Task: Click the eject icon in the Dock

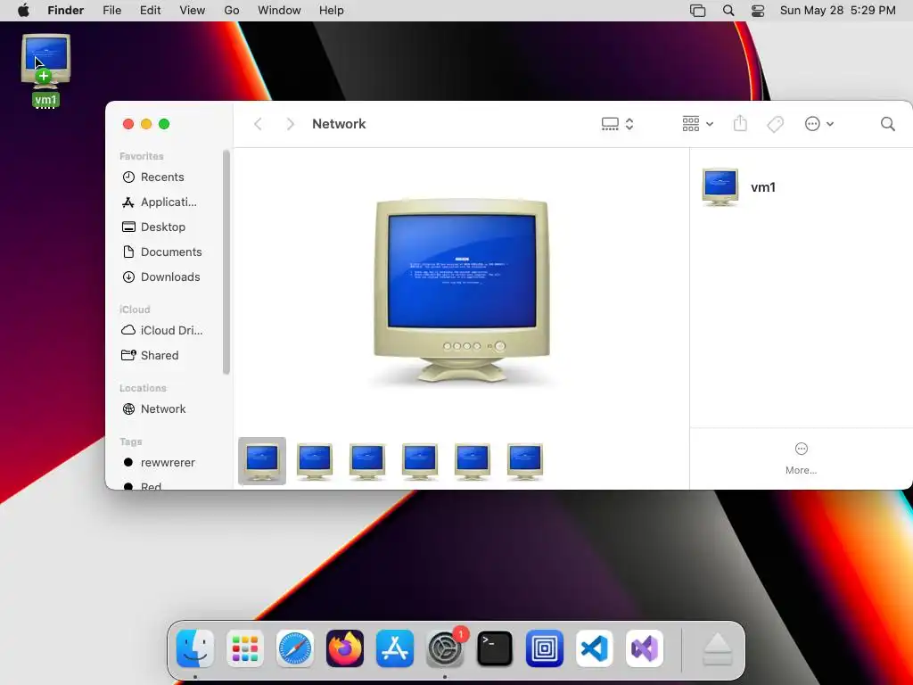Action: (x=717, y=649)
